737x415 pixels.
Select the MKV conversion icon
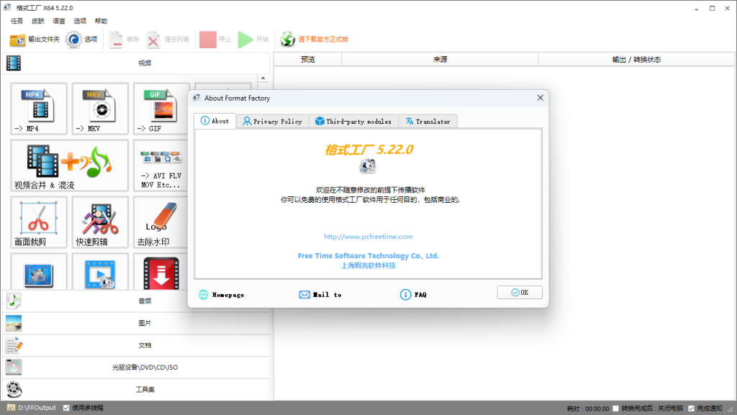[100, 109]
